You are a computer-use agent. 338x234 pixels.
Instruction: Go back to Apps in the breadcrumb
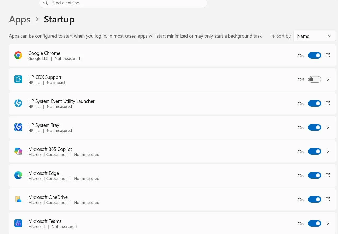click(20, 20)
